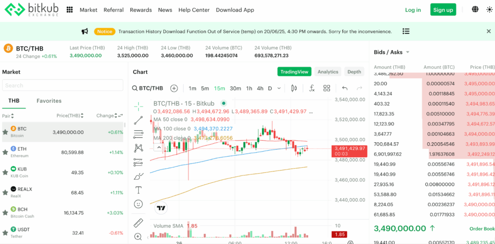Select the Text tool in chart sidebar
The height and width of the screenshot is (244, 495).
[138, 190]
